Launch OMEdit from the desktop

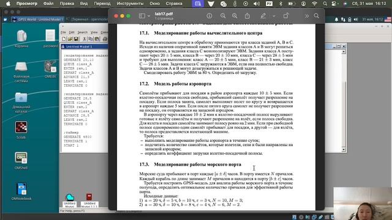[x=50, y=69]
